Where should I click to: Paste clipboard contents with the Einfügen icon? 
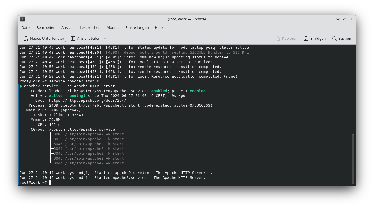point(306,38)
